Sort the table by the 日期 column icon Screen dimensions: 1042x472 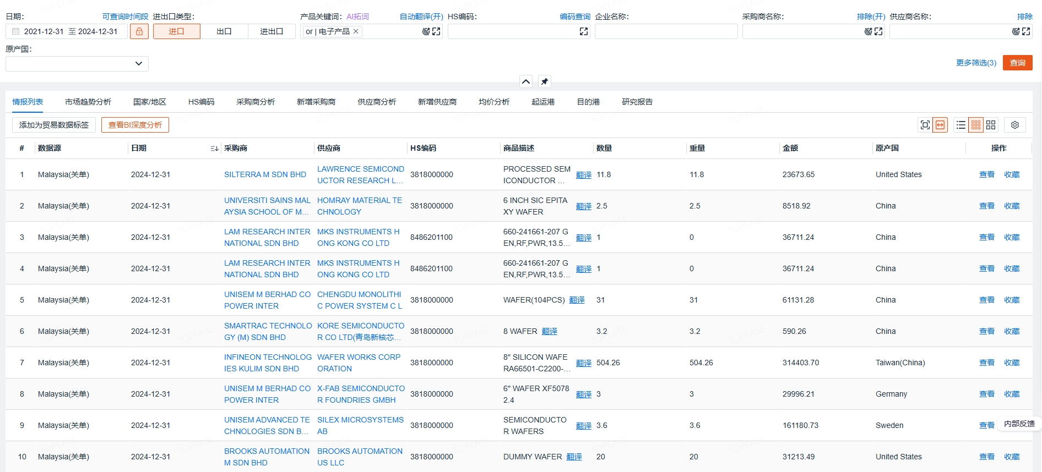point(214,149)
